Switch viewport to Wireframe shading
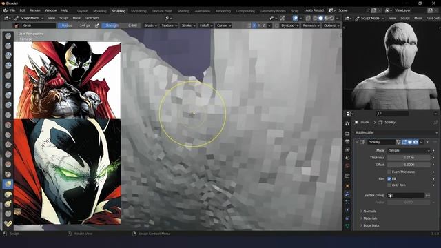Screen dimensions: 441x248 pyautogui.click(x=315, y=18)
